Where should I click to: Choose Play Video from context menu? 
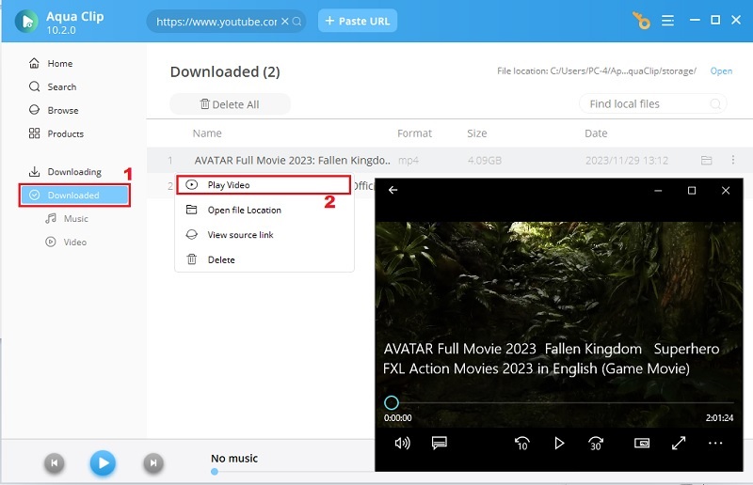[x=264, y=185]
